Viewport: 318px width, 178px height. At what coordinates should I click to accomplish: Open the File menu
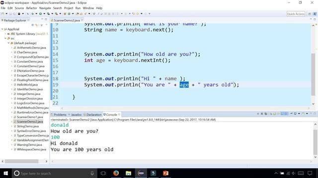click(x=3, y=8)
